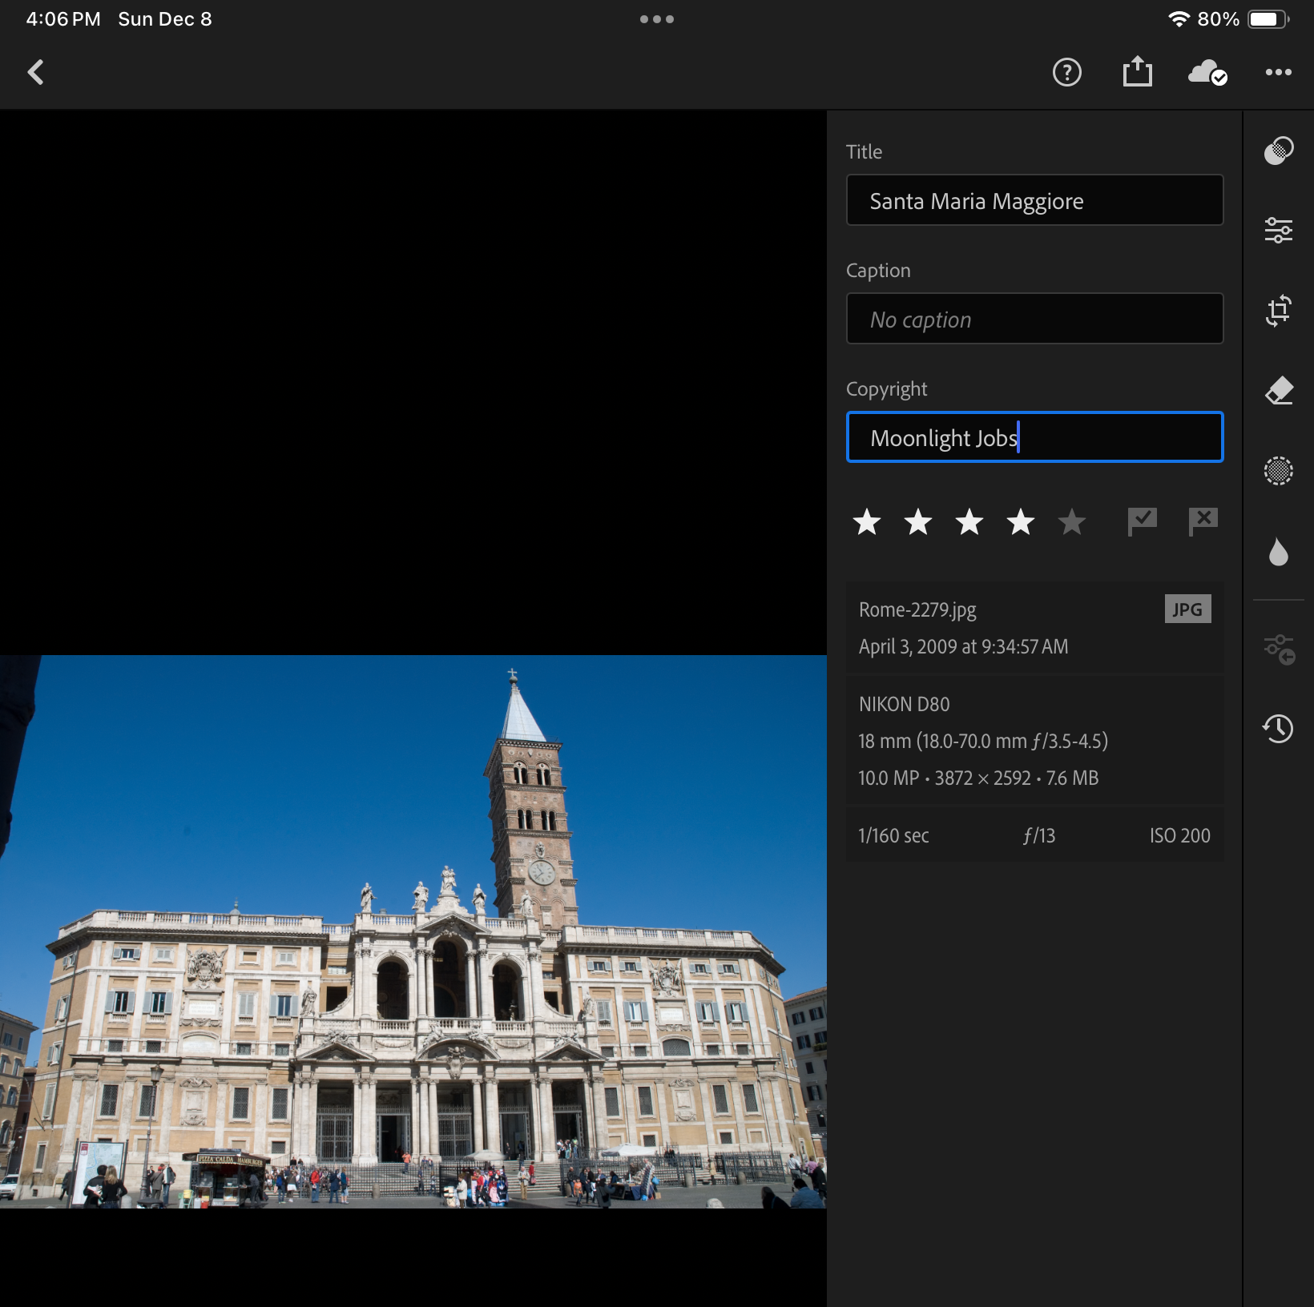Screen dimensions: 1314x1307
Task: Toggle the Pick flag
Action: point(1142,521)
